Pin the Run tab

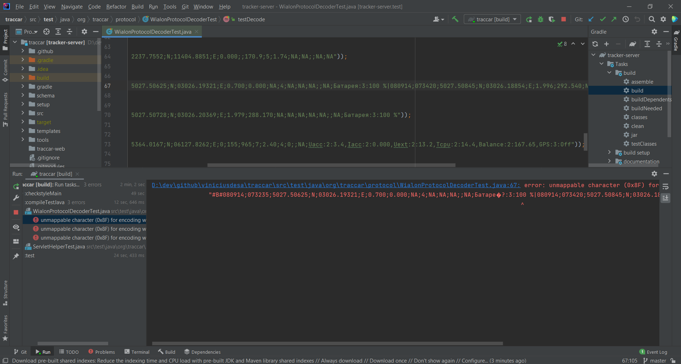click(16, 256)
